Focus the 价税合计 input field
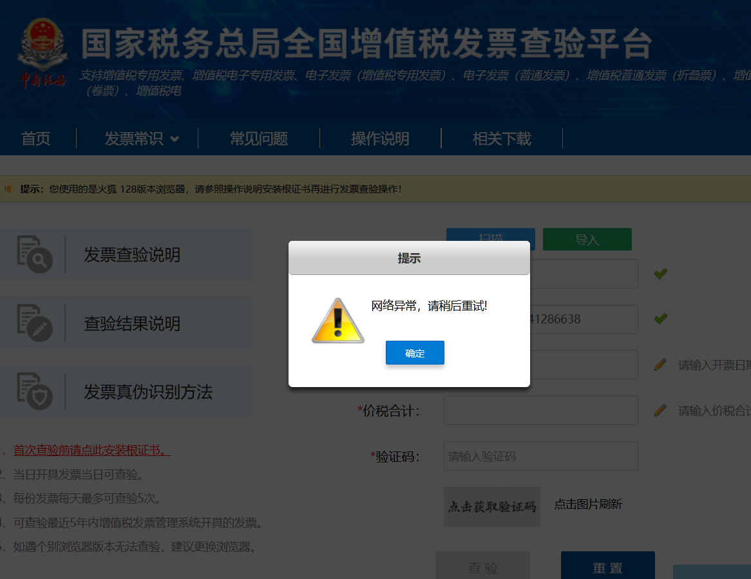This screenshot has width=751, height=579. pyautogui.click(x=541, y=410)
